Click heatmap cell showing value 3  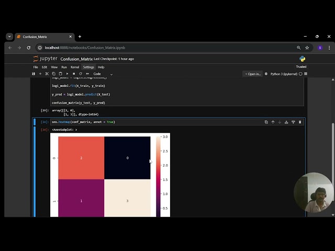[x=127, y=198]
